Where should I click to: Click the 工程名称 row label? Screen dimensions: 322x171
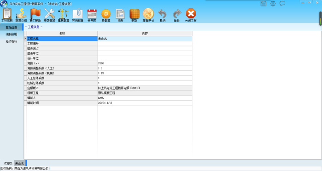point(62,39)
